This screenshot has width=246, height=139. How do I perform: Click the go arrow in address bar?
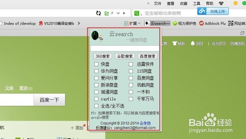[x=124, y=13]
